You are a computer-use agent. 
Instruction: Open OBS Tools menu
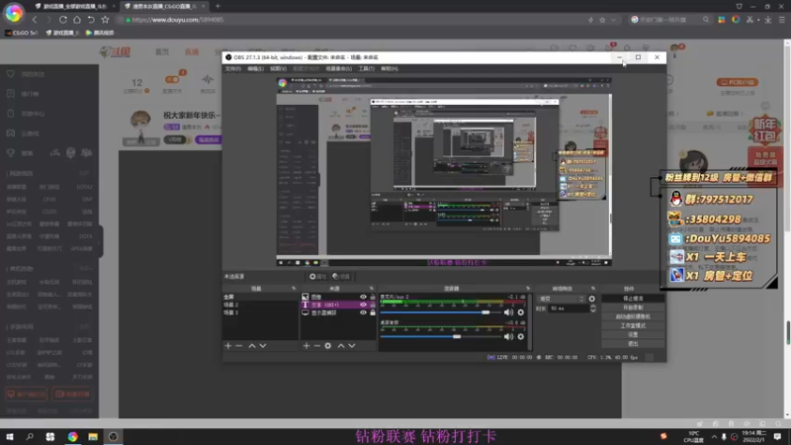[366, 68]
